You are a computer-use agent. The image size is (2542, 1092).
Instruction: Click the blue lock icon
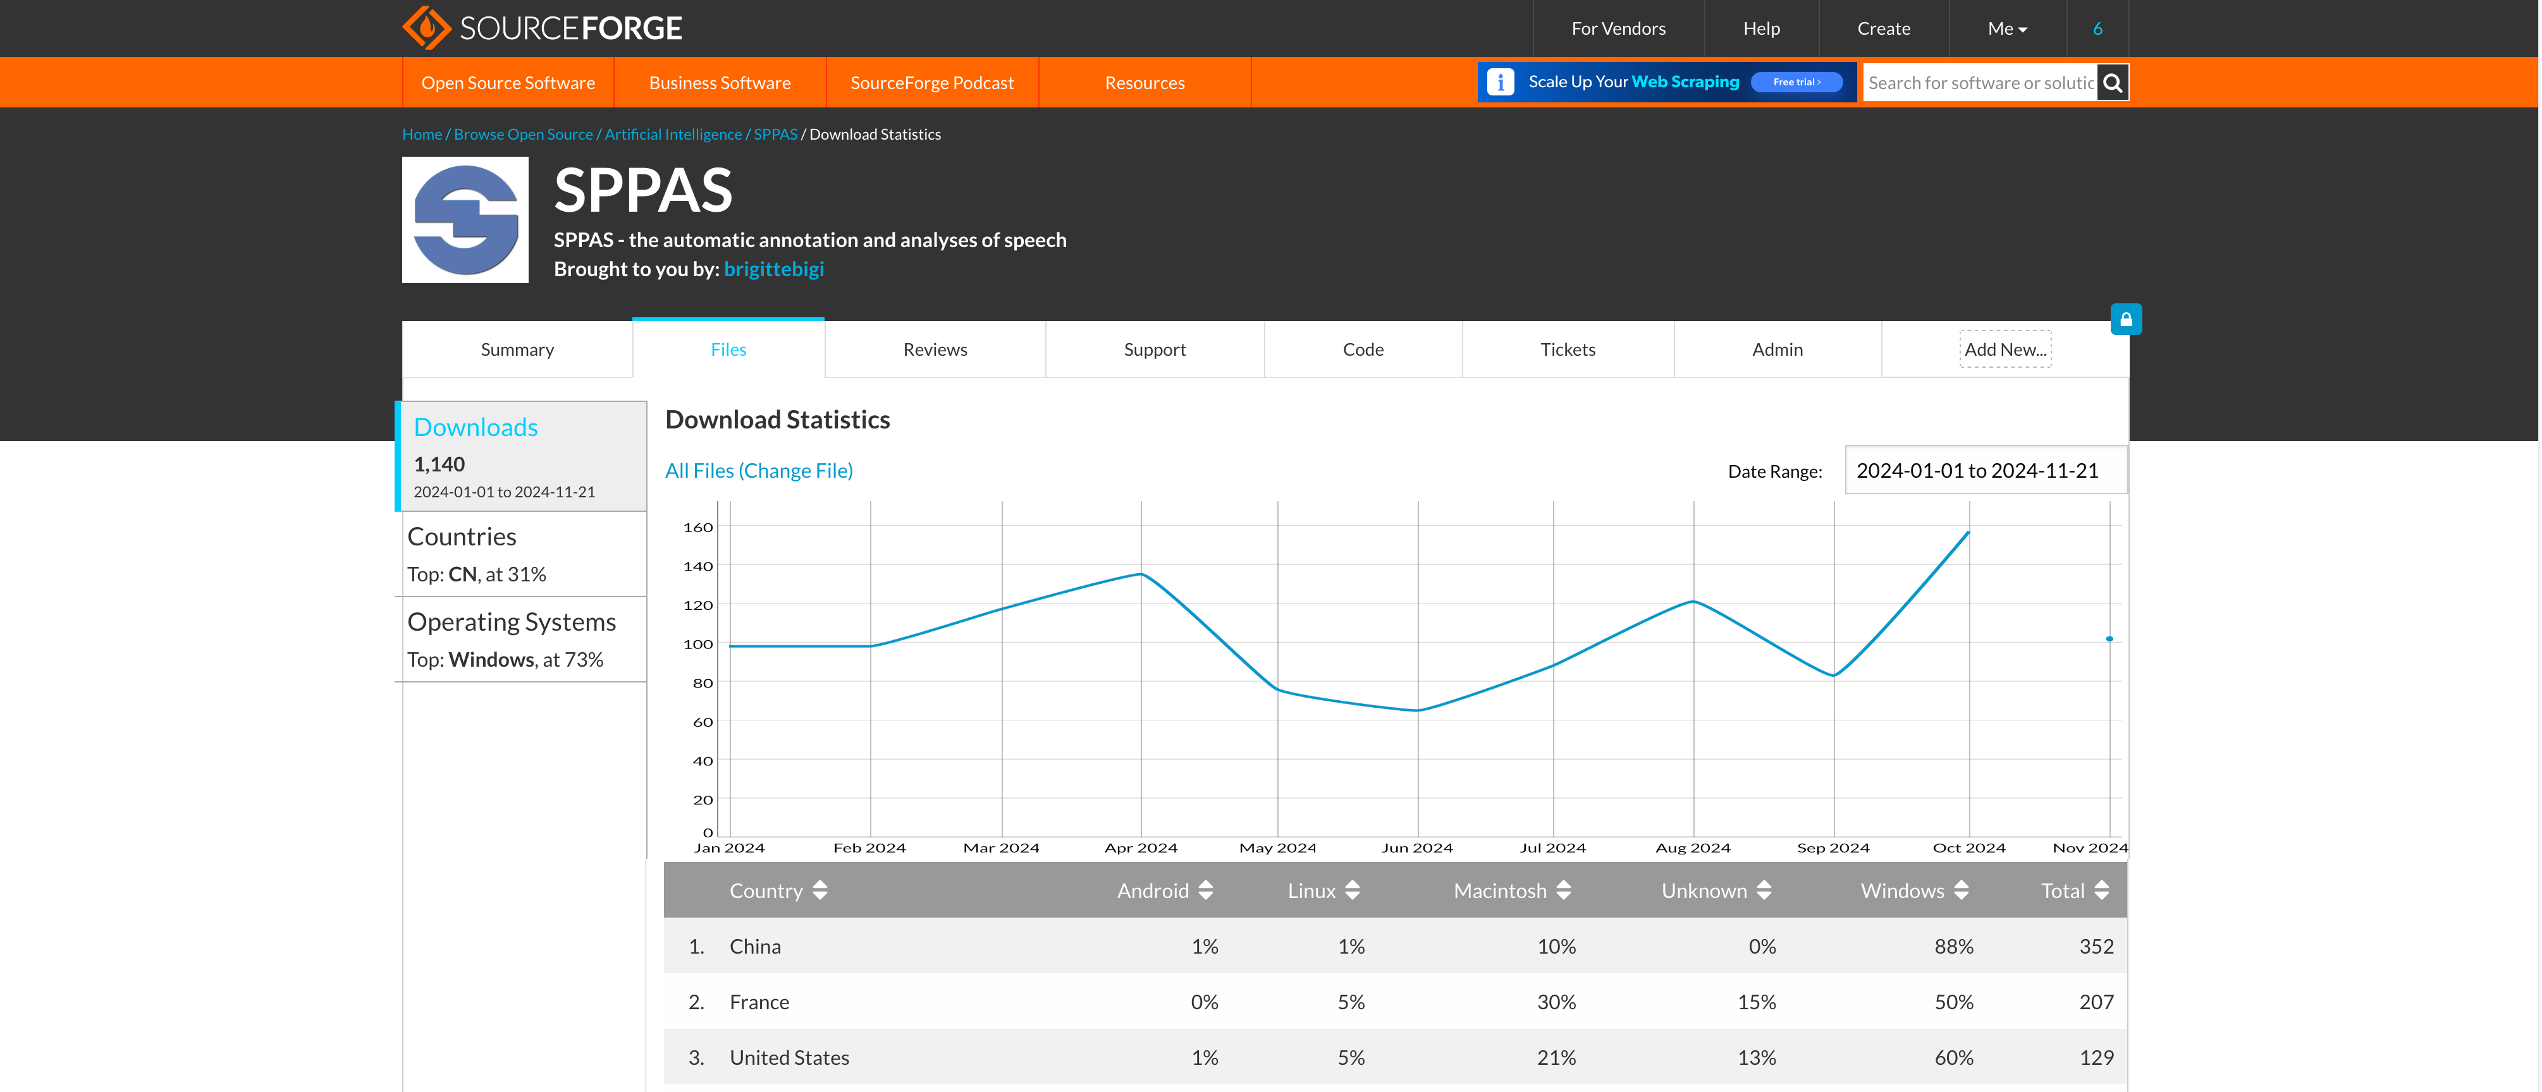click(x=2127, y=320)
